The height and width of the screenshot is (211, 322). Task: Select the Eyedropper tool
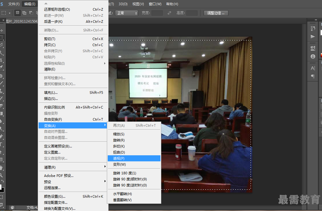[x=2, y=68]
